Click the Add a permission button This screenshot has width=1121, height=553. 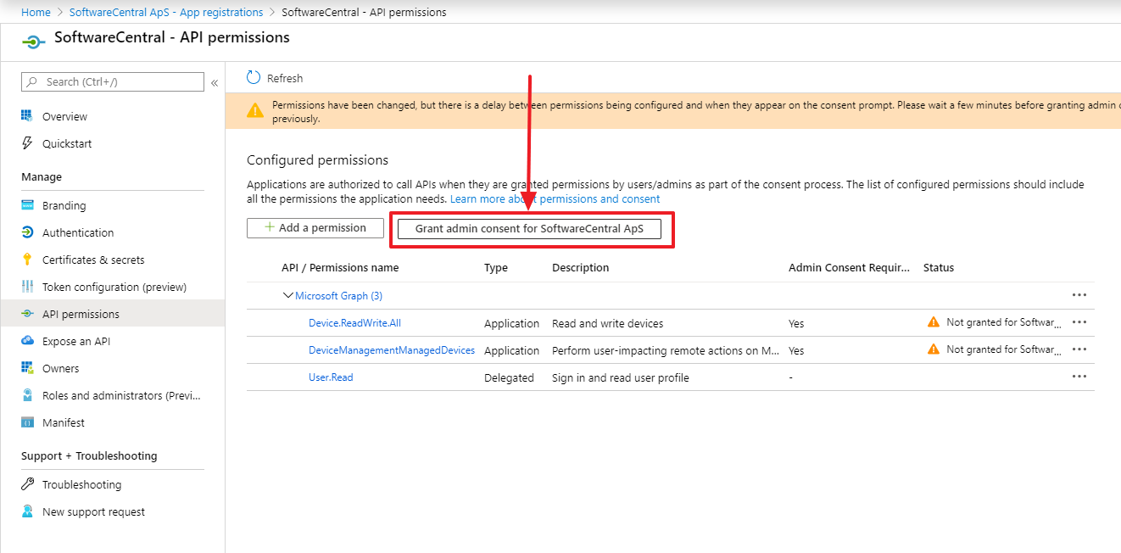(x=315, y=228)
